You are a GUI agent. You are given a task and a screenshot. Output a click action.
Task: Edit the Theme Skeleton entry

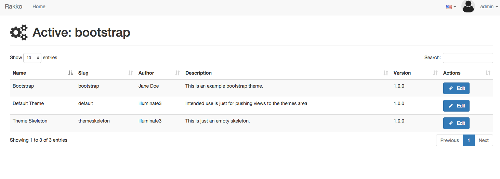click(456, 123)
